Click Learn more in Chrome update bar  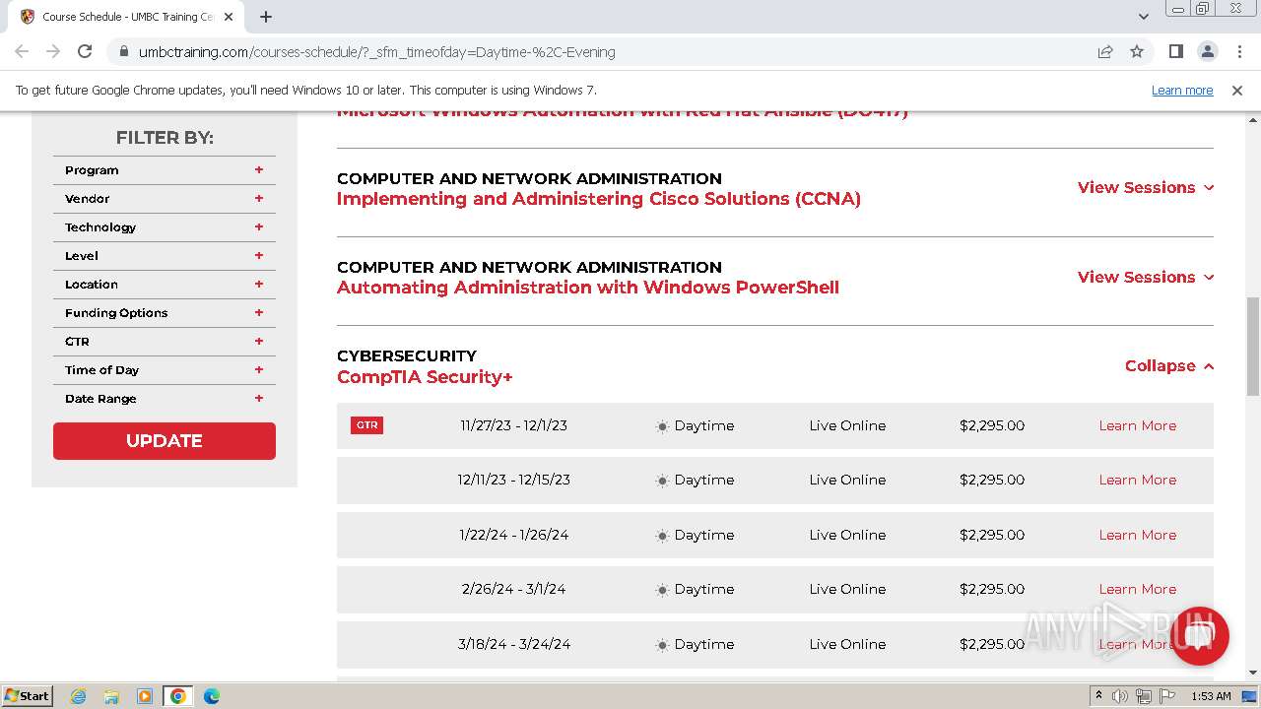point(1182,91)
